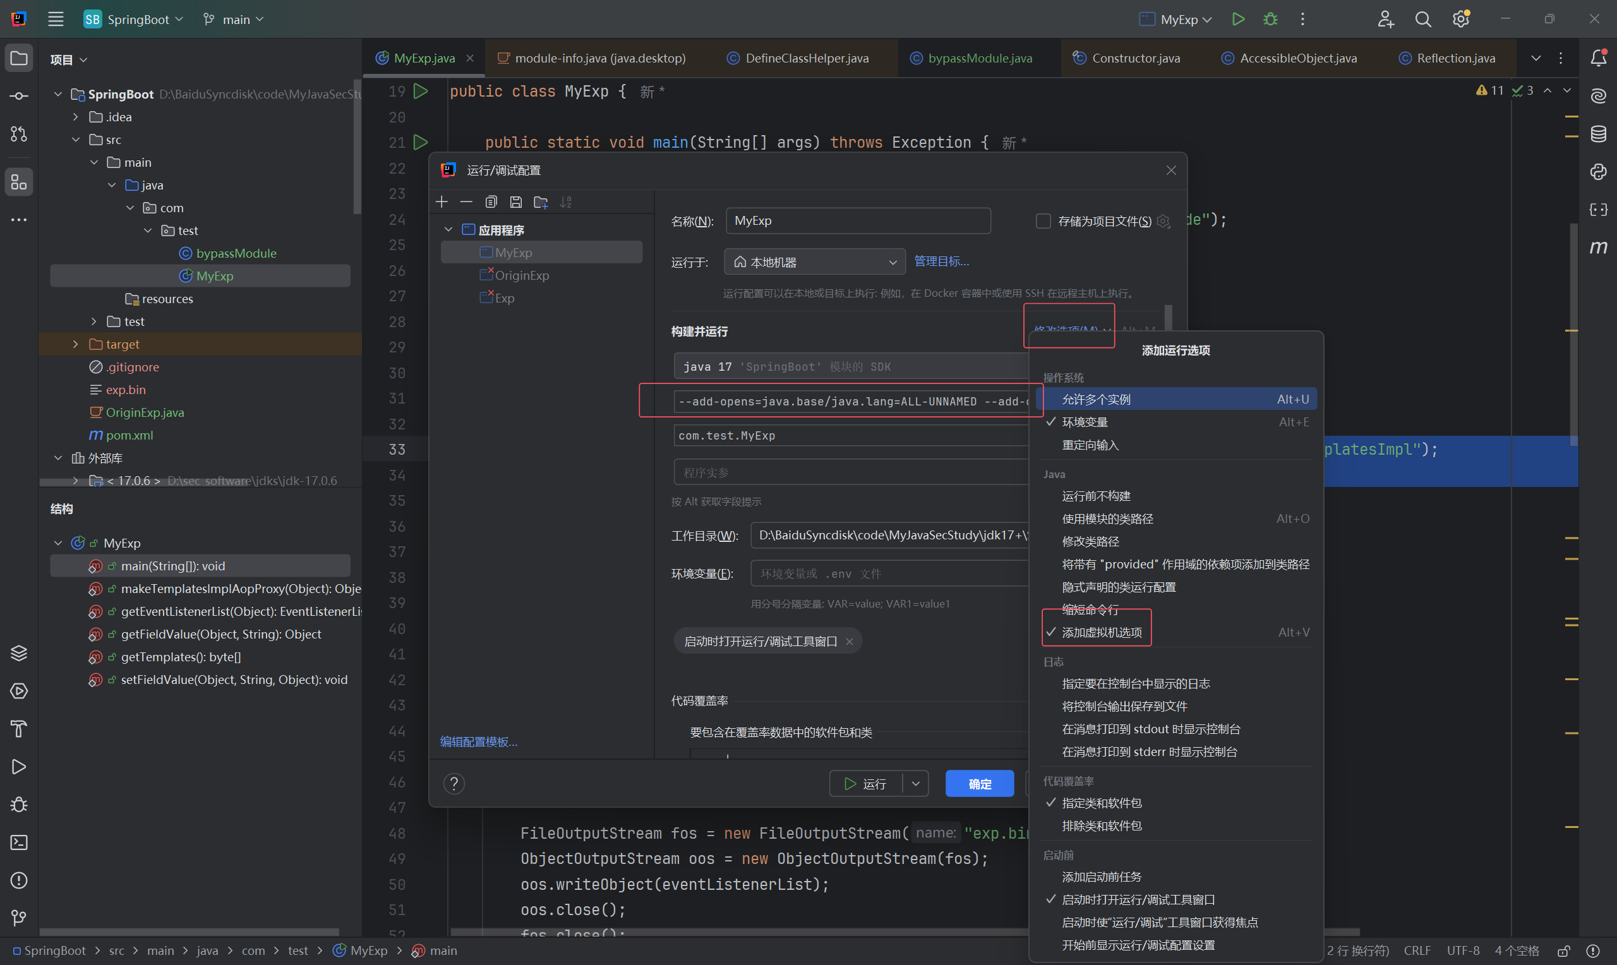Click the add new configuration plus icon
This screenshot has height=965, width=1617.
point(442,202)
